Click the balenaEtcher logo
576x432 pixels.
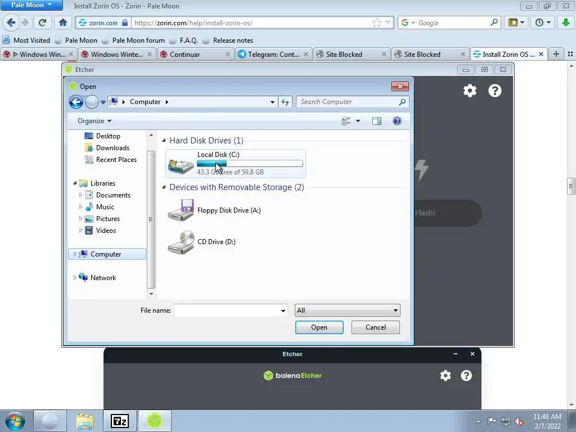click(x=292, y=375)
